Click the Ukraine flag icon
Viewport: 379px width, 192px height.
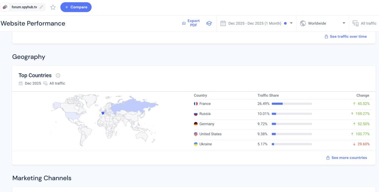[196, 144]
